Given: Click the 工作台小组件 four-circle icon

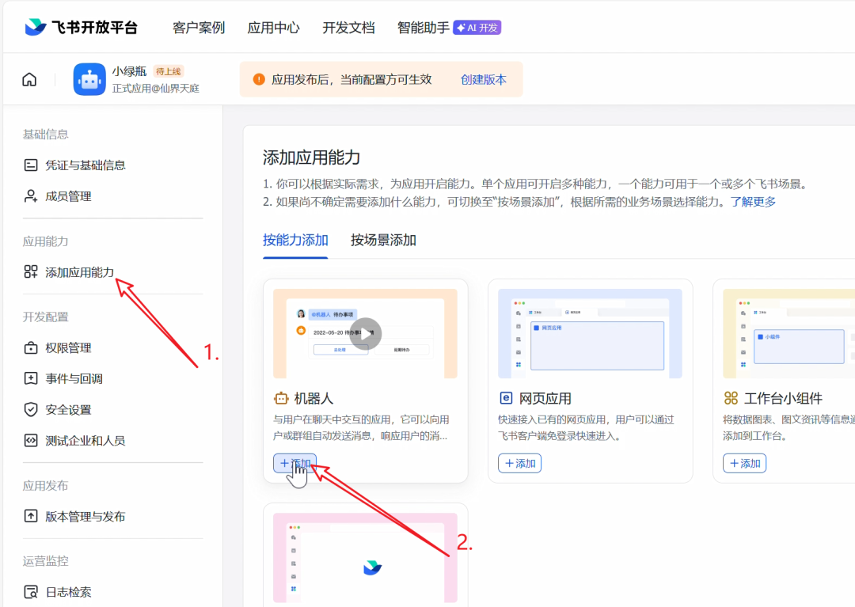Looking at the screenshot, I should point(731,398).
